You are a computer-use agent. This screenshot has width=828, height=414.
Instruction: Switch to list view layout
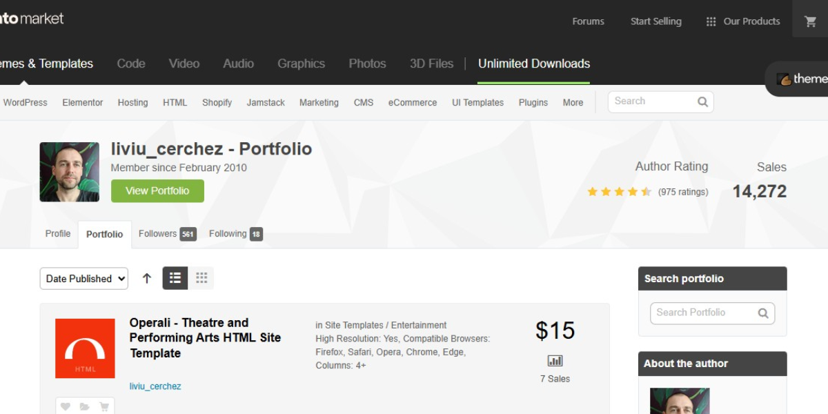pyautogui.click(x=175, y=278)
